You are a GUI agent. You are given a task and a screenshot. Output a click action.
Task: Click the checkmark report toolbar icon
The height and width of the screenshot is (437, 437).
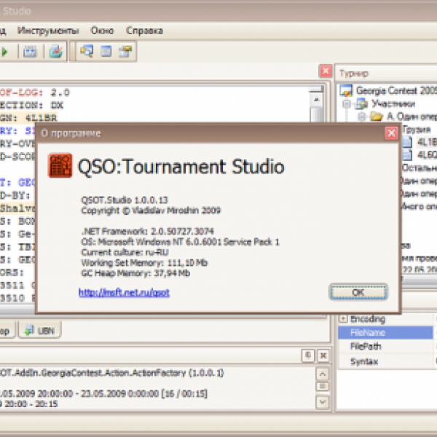55,52
